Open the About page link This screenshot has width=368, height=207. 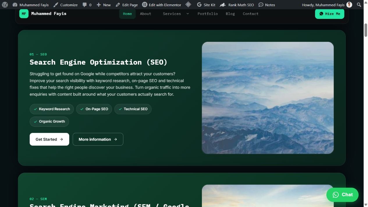(145, 14)
